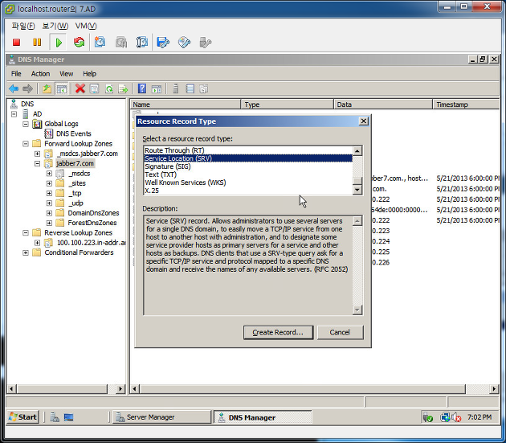Open snapshot manager icon in VM toolbar

[142, 42]
